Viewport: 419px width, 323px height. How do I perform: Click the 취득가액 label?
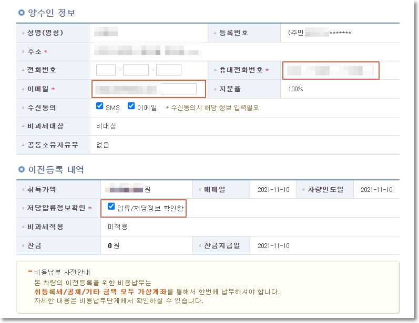click(x=42, y=189)
